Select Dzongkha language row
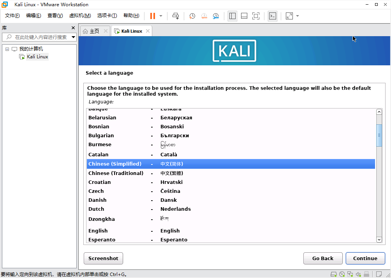391x278 pixels. [231, 219]
